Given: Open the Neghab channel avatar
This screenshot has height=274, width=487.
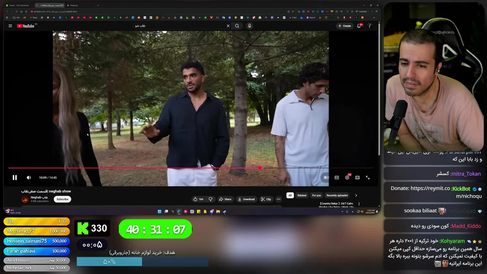Looking at the screenshot, I should point(25,199).
